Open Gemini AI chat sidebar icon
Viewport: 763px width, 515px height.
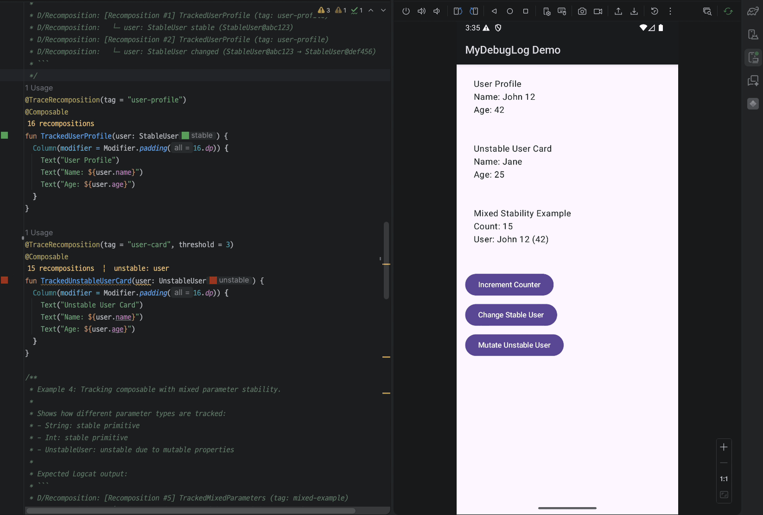click(x=753, y=81)
